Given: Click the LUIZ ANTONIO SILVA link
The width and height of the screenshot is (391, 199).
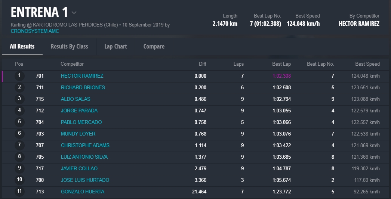Looking at the screenshot, I should tap(84, 157).
